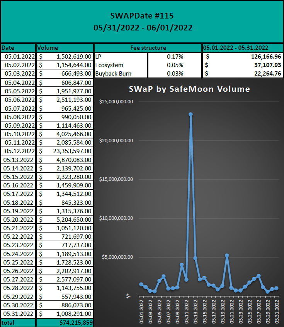This screenshot has width=284, height=327.
Task: Click the total value $74,215,859
Action: coord(65,323)
